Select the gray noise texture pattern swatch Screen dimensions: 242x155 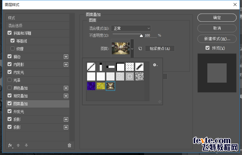[120, 76]
